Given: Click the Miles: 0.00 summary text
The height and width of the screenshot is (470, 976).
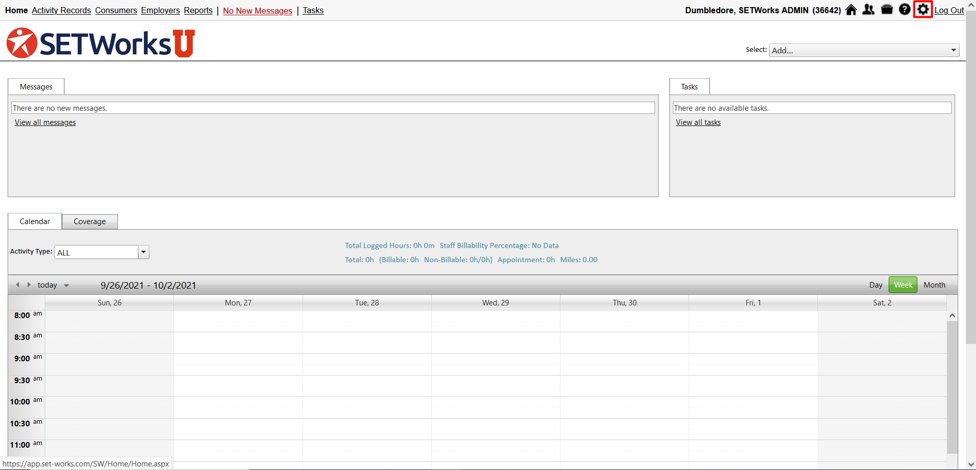Looking at the screenshot, I should pos(579,260).
